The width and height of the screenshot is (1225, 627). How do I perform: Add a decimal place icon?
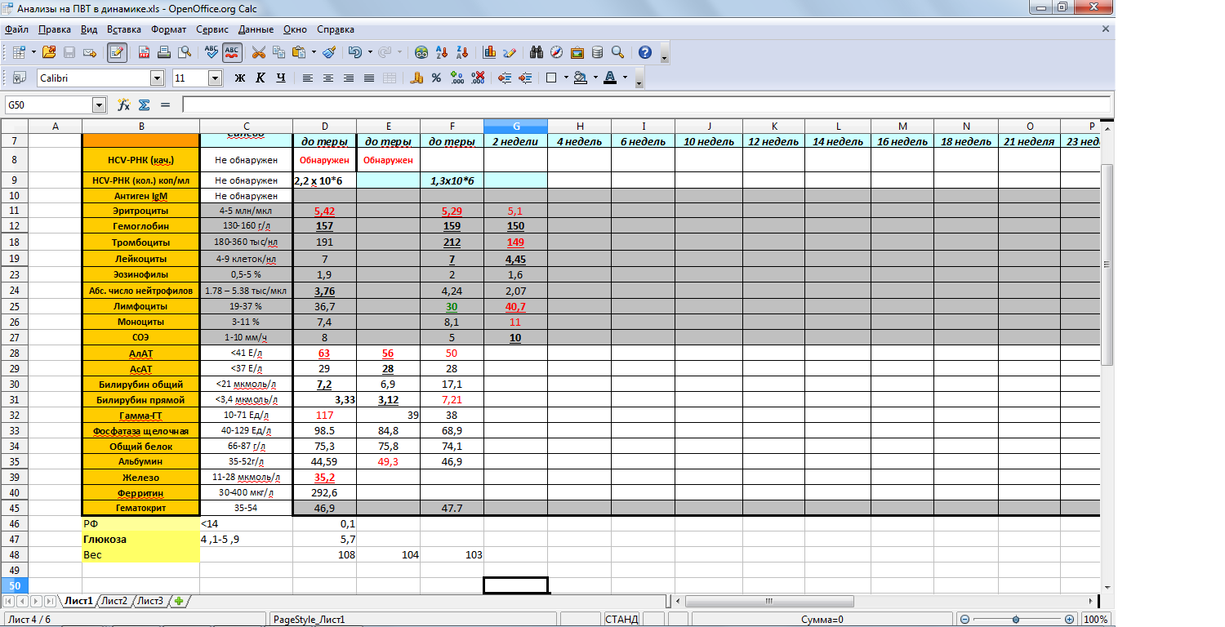(457, 78)
